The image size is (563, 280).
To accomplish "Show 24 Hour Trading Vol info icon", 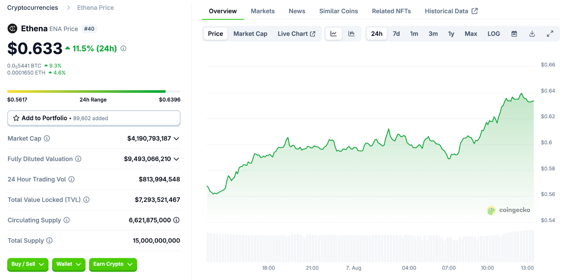I will [x=71, y=179].
